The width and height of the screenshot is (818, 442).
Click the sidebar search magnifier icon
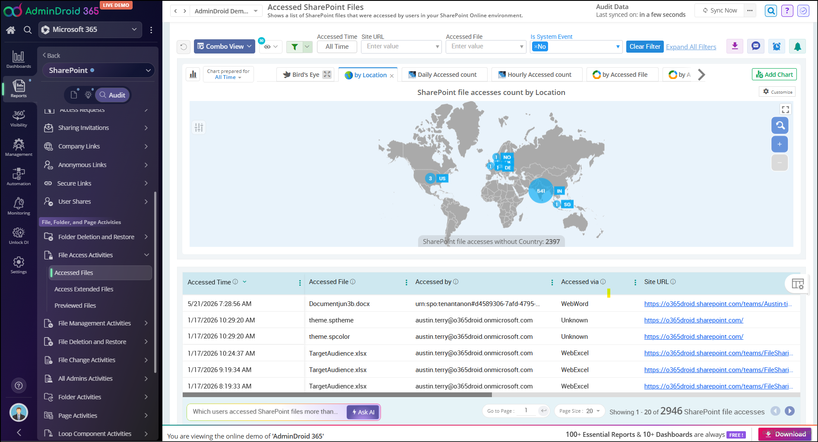pyautogui.click(x=28, y=30)
